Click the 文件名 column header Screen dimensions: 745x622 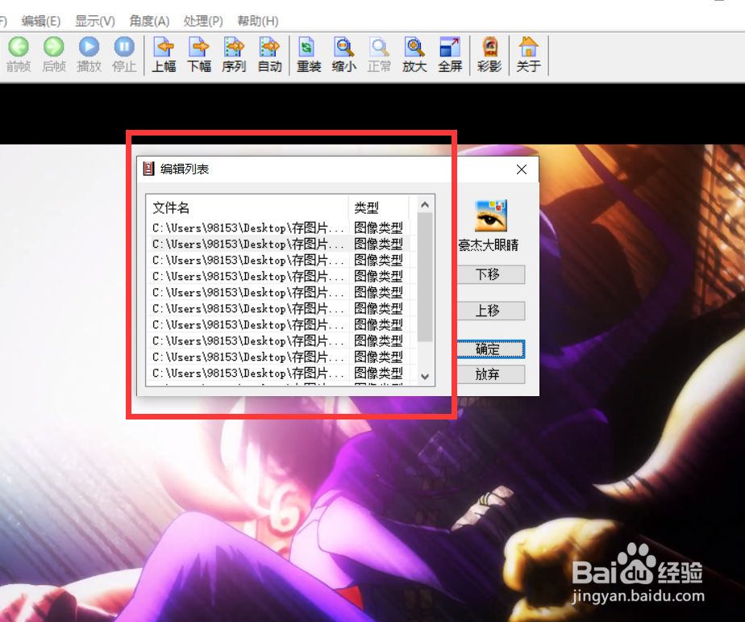[x=247, y=207]
